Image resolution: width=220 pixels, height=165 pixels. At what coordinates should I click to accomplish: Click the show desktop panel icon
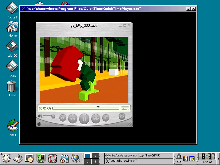(18, 158)
